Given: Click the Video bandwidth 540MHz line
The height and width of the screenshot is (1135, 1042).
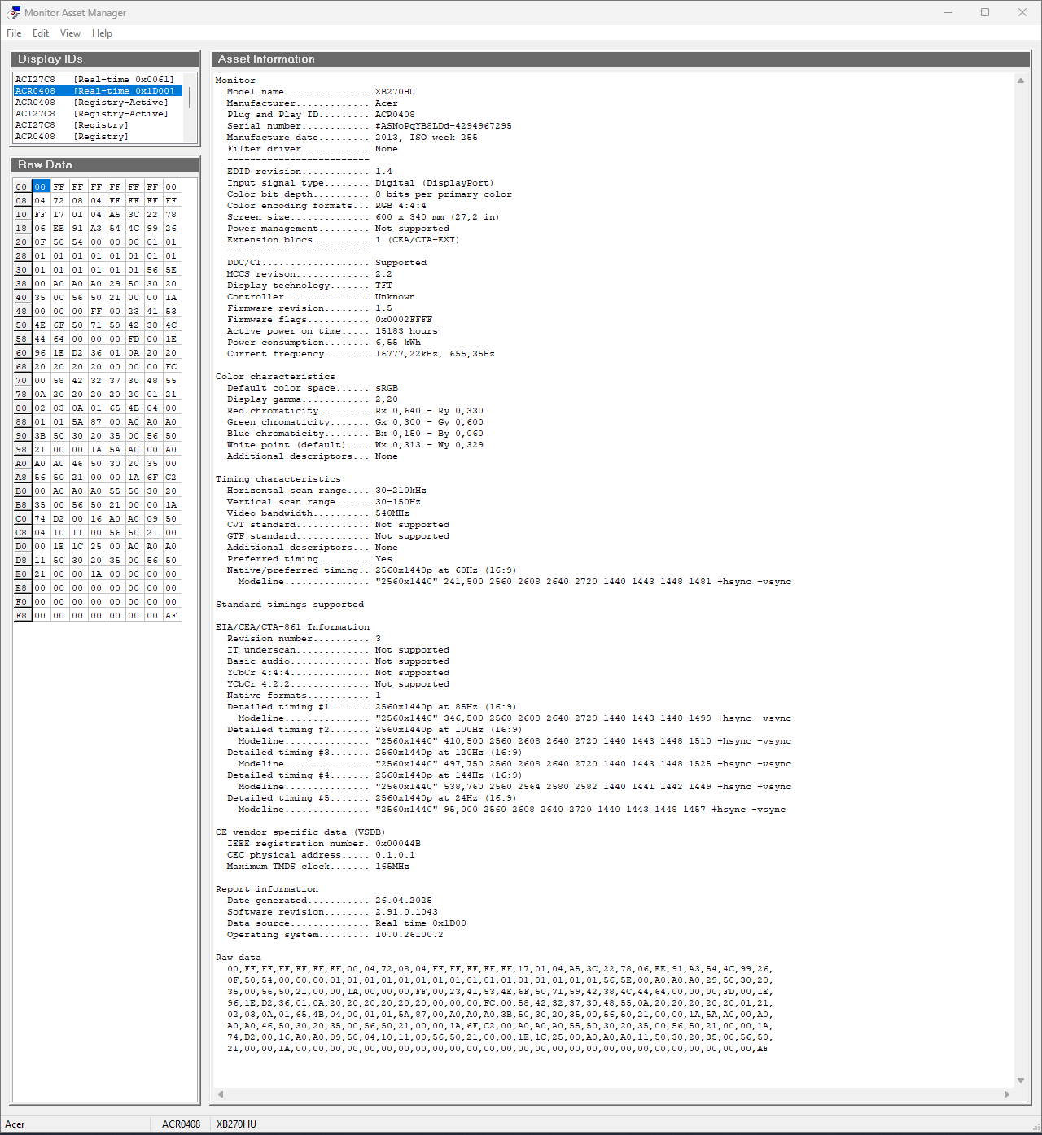Looking at the screenshot, I should tap(317, 513).
